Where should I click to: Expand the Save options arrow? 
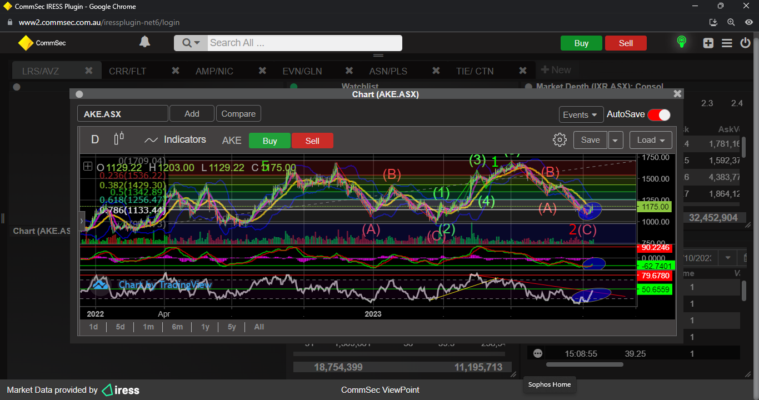click(616, 140)
